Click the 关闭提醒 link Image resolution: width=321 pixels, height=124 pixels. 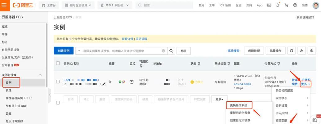click(141, 39)
